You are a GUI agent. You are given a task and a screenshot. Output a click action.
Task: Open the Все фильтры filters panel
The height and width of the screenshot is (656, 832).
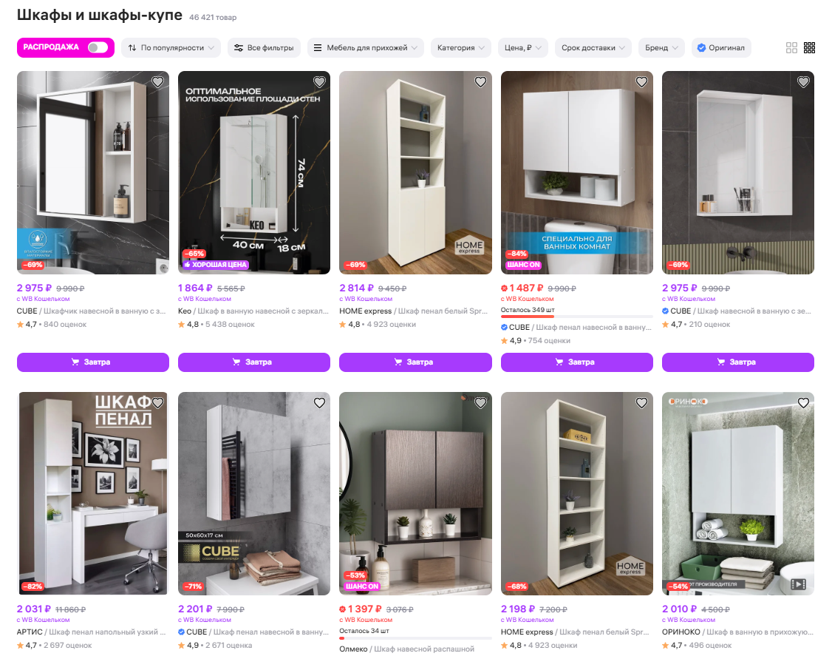click(264, 48)
